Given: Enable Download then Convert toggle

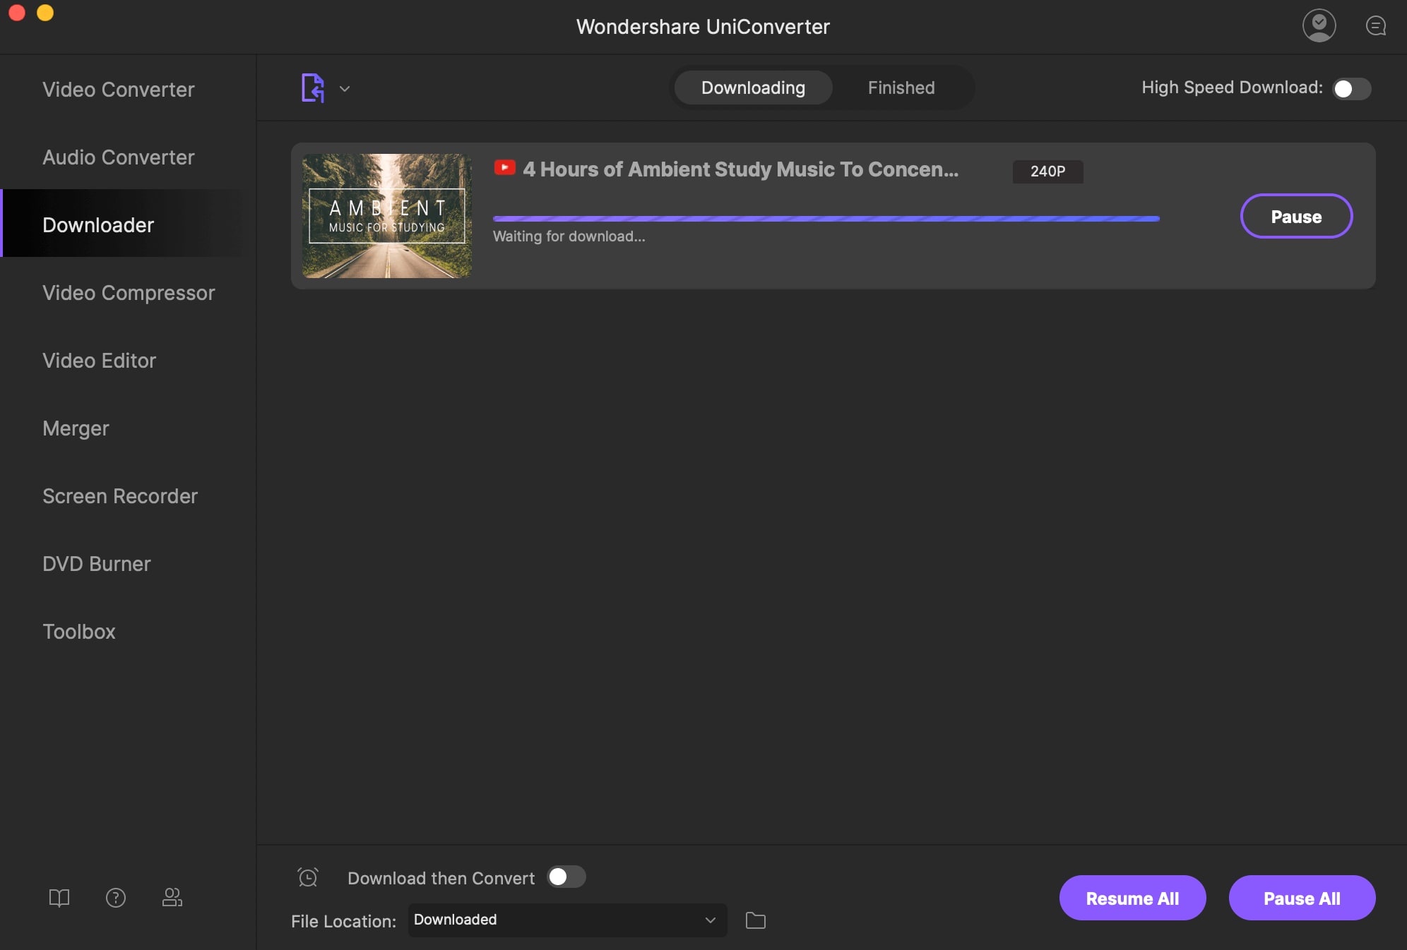Looking at the screenshot, I should [x=566, y=878].
